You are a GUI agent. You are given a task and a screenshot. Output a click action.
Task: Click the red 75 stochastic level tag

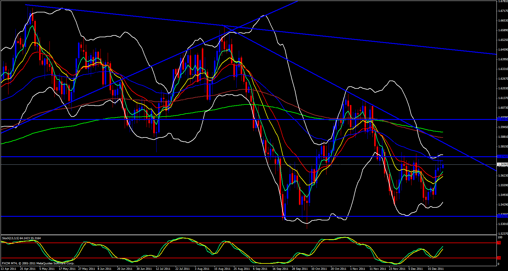pos(499,243)
